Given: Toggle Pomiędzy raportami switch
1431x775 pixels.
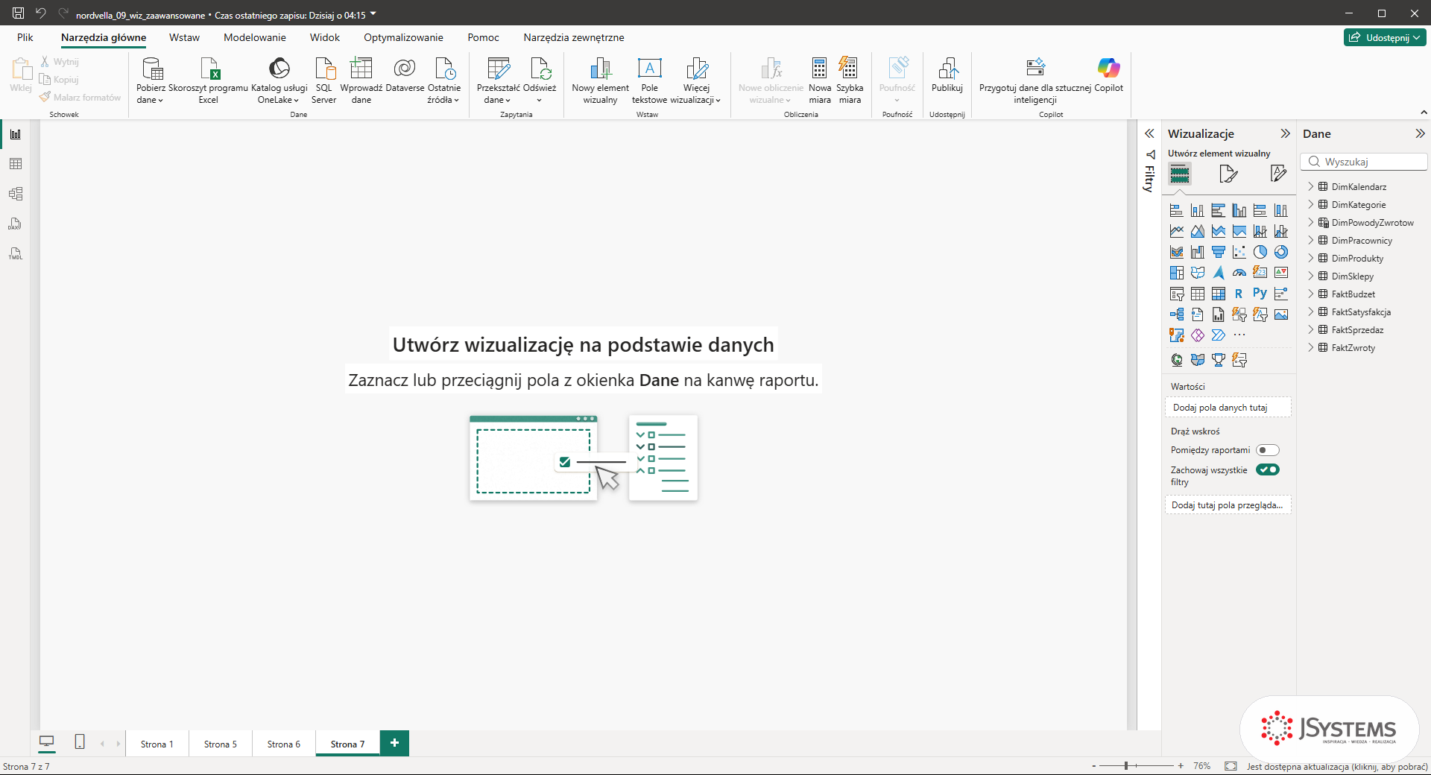Looking at the screenshot, I should [x=1268, y=450].
